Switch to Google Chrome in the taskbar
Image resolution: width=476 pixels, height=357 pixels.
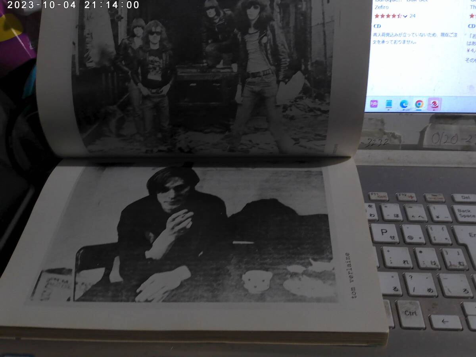click(419, 104)
